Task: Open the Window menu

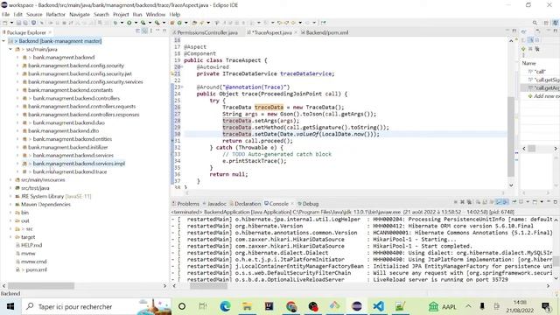Action: 156,14
